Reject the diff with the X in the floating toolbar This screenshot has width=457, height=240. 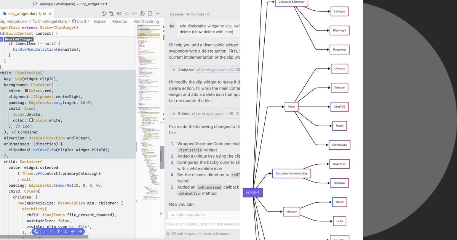(51, 232)
